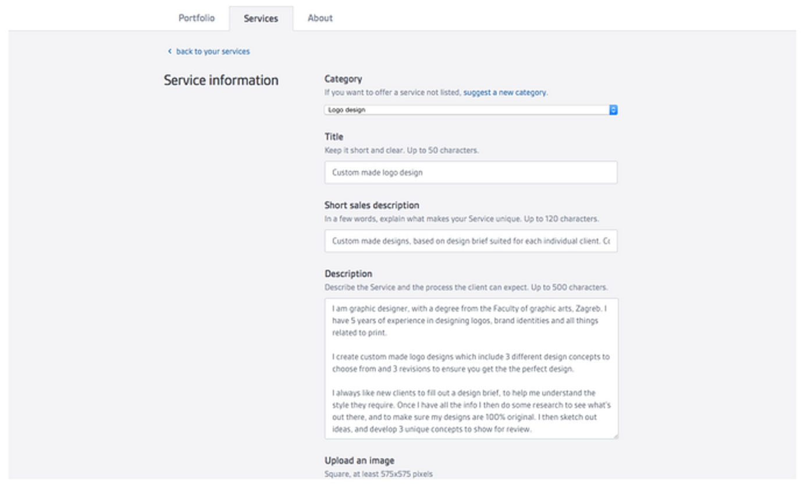
Task: Open the Category dropdown showing Logo design
Action: coord(465,110)
